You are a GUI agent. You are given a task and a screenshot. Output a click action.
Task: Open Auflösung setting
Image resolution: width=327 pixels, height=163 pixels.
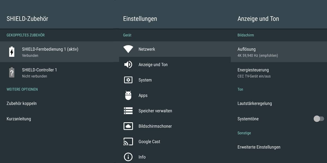coord(279,52)
